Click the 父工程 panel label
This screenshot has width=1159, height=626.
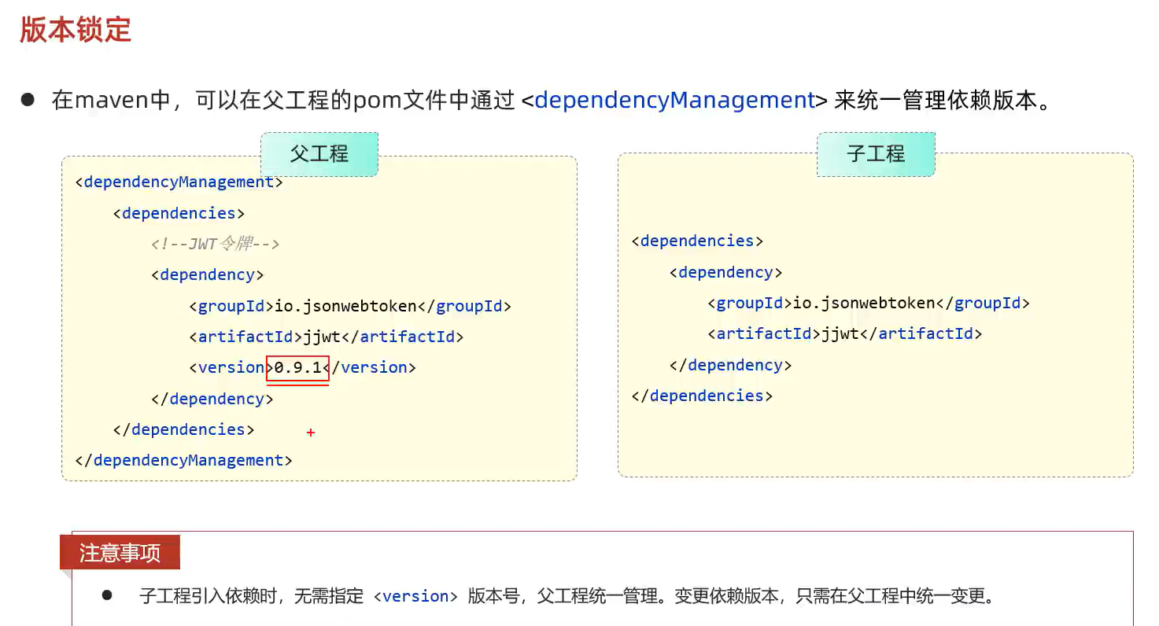[x=319, y=153]
